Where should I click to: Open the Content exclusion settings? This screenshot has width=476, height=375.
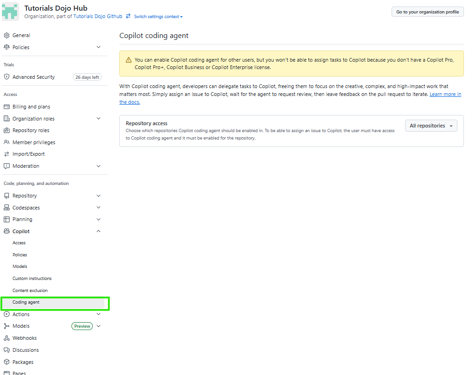29,290
